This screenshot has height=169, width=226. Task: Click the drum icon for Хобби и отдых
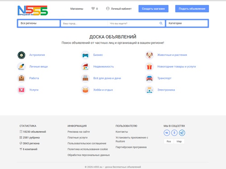tap(85, 90)
